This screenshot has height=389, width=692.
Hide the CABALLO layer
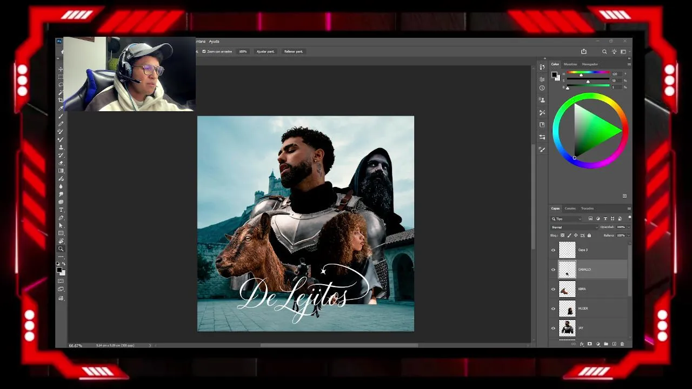(x=553, y=270)
